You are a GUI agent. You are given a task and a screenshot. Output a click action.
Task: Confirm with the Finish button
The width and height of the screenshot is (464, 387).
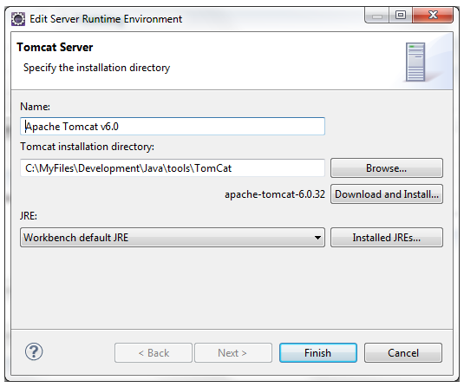coord(318,353)
